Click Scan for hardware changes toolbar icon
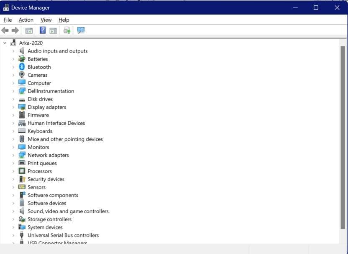 pyautogui.click(x=81, y=30)
